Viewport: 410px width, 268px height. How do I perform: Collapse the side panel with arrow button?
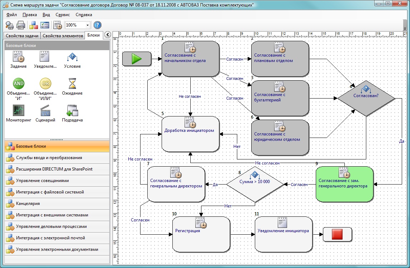(108, 34)
